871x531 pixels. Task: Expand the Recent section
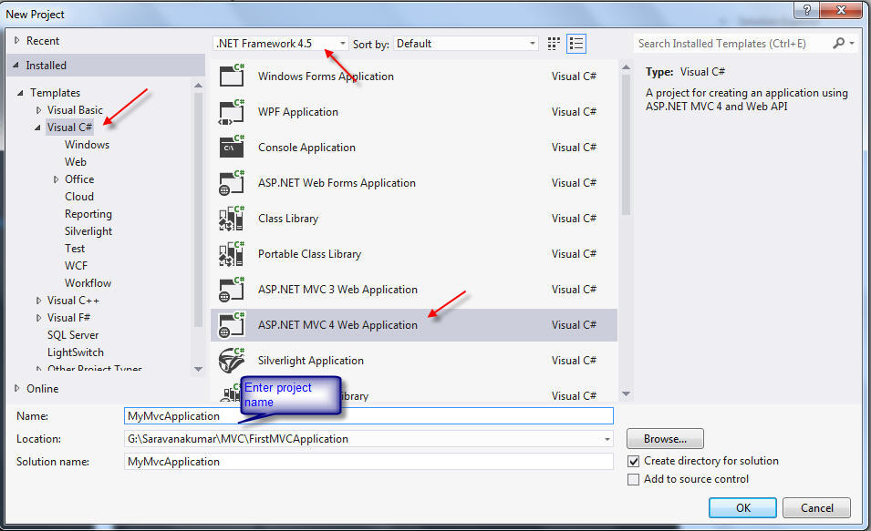click(x=16, y=40)
